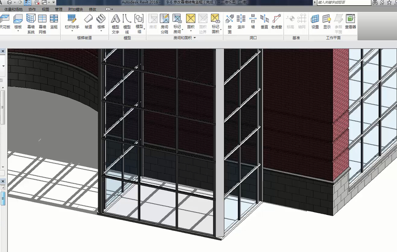Choose the 老虎窗 dormer opening tool

pyautogui.click(x=277, y=22)
